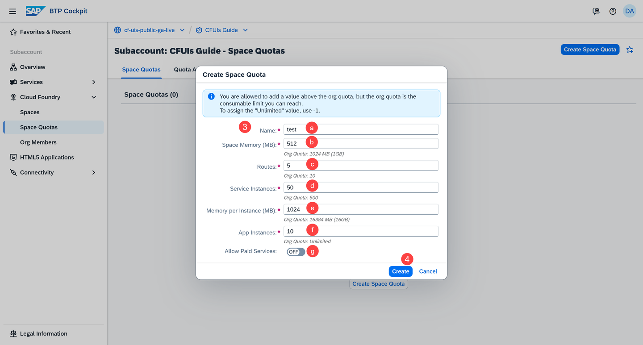Click the Overview sidebar icon
Image resolution: width=643 pixels, height=345 pixels.
tap(13, 67)
